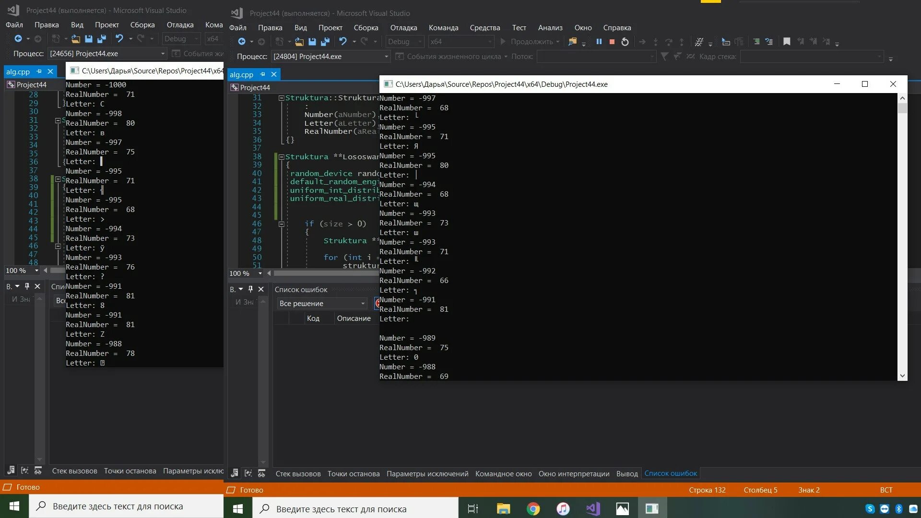Close the bottom-left panel in right window
Screen dimensions: 921x518
(x=261, y=289)
